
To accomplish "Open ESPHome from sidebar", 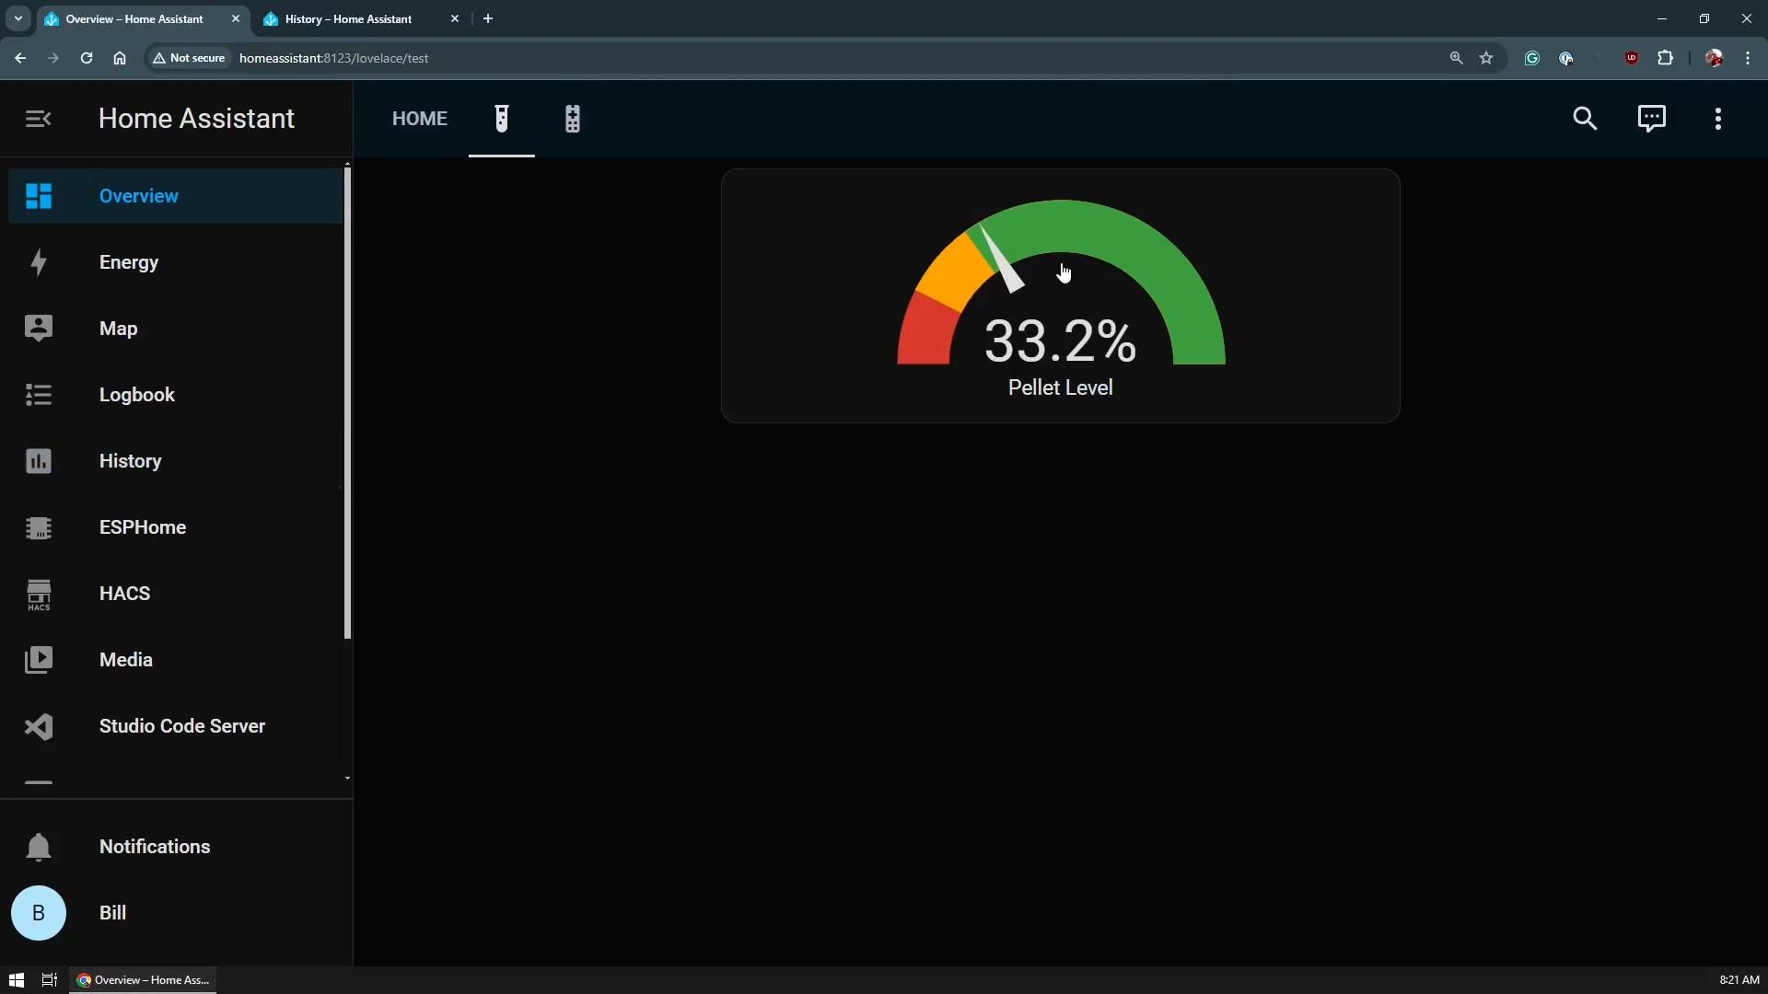I will 142,527.
